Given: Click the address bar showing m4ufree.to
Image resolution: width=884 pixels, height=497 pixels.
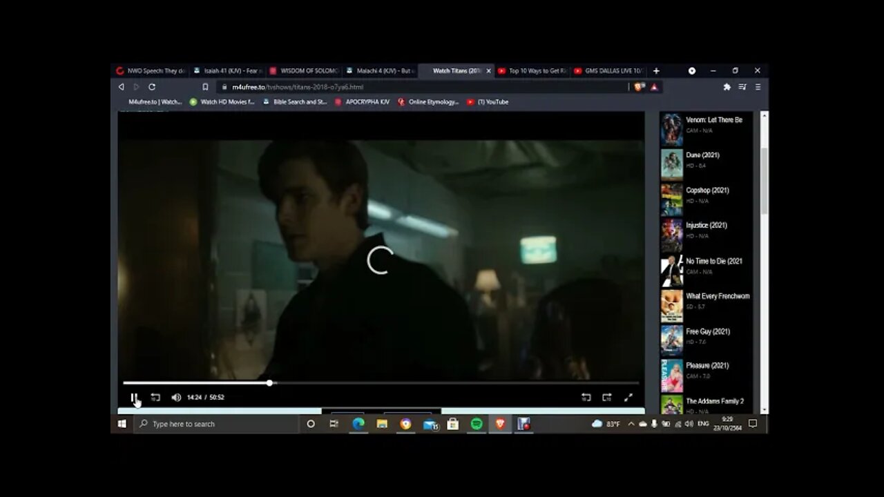Looking at the screenshot, I should click(421, 87).
